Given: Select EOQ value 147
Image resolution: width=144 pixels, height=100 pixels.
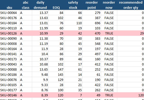Looking at the screenshot, I should click(x=56, y=69).
